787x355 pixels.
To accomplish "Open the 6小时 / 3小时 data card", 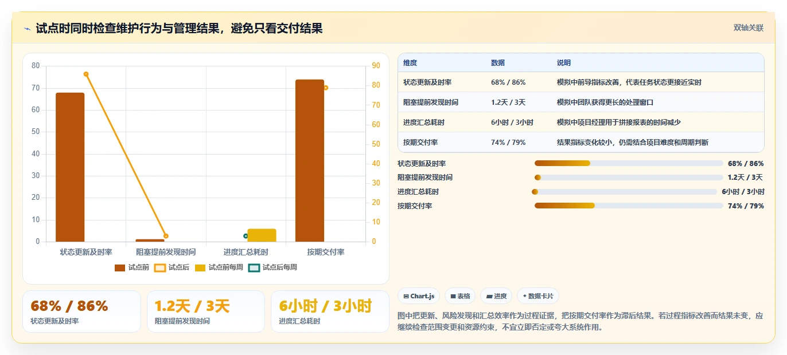I will 330,311.
